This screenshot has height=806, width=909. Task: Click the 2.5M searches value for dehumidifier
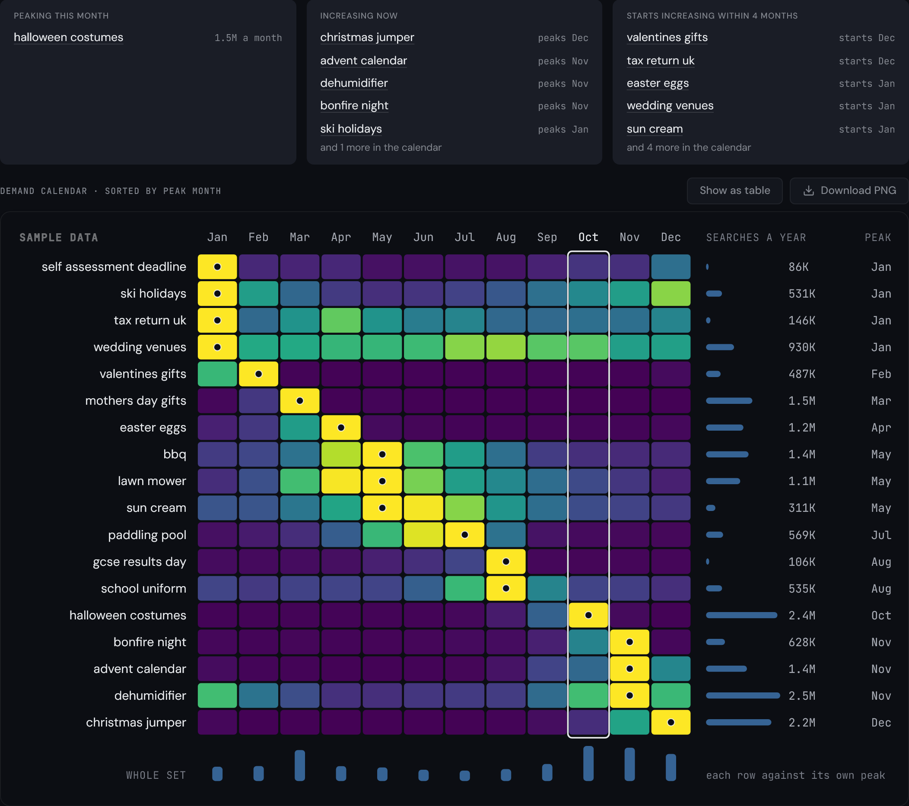[x=802, y=696]
